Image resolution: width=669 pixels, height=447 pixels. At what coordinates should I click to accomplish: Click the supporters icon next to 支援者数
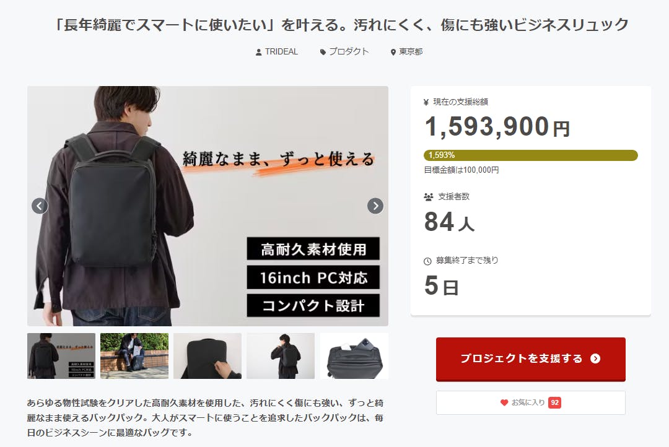point(429,197)
